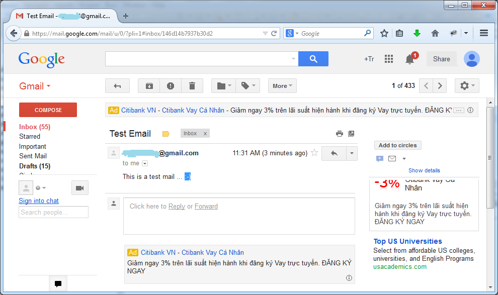Click the Forward link in the reply box
498x295 pixels.
(x=206, y=206)
